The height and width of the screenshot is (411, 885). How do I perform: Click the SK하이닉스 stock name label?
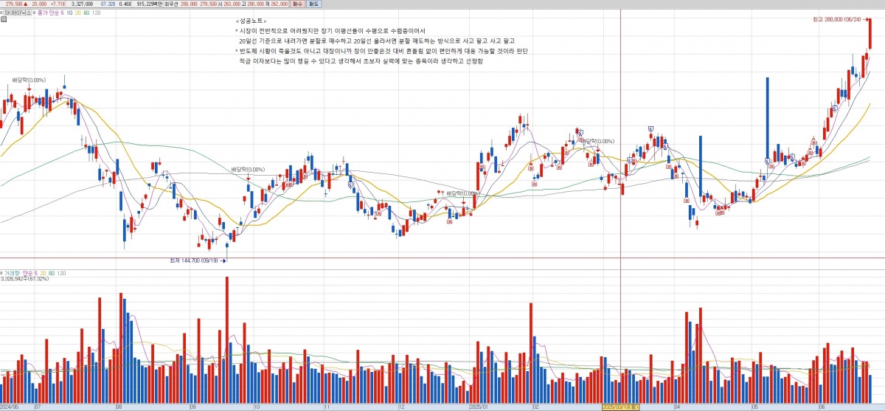18,13
